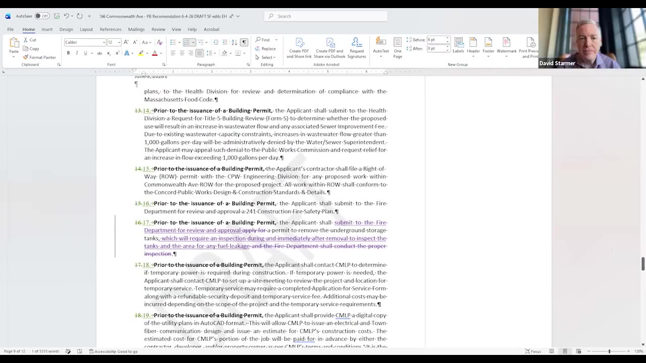Click Create PDF and Share link
Screen dimensions: 646x363
299,48
